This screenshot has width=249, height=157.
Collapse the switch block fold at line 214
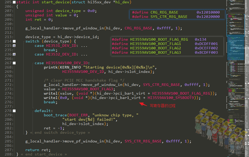click(14, 41)
